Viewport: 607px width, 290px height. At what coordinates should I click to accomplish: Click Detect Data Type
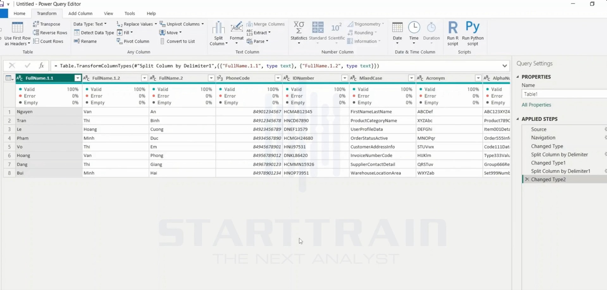[x=94, y=33]
